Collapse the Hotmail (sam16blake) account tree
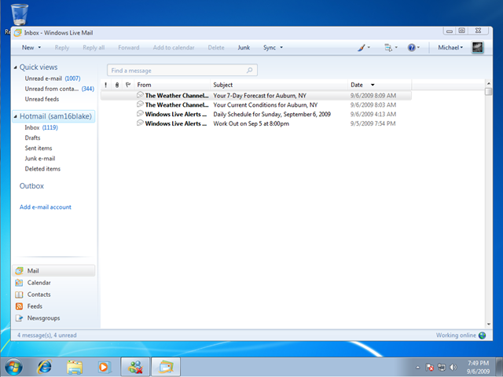Viewport: 503px width, 377px height. (16, 116)
